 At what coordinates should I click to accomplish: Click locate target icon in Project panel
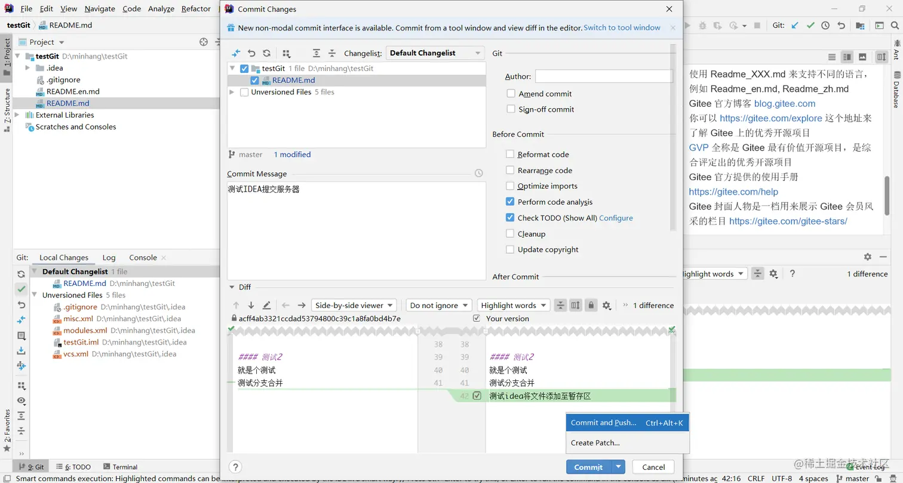[204, 42]
